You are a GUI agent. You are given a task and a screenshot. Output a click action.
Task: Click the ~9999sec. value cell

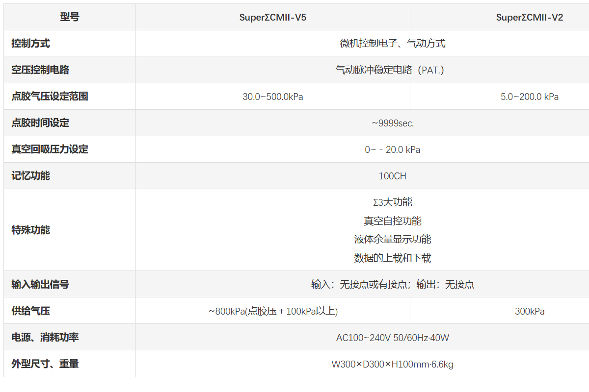[392, 123]
